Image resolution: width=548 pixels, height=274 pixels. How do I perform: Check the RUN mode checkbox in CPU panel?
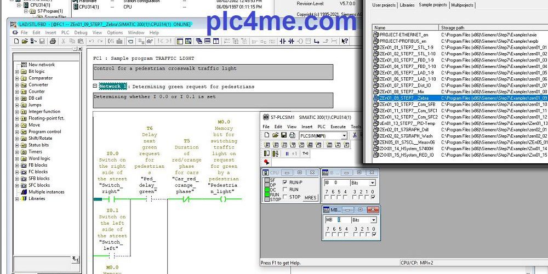[x=284, y=190]
